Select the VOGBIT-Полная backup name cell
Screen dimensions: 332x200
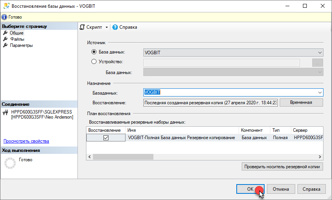click(x=182, y=138)
